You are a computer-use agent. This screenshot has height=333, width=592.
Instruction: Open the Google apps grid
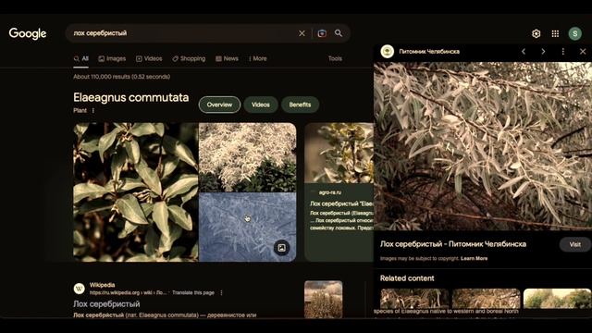tap(555, 33)
